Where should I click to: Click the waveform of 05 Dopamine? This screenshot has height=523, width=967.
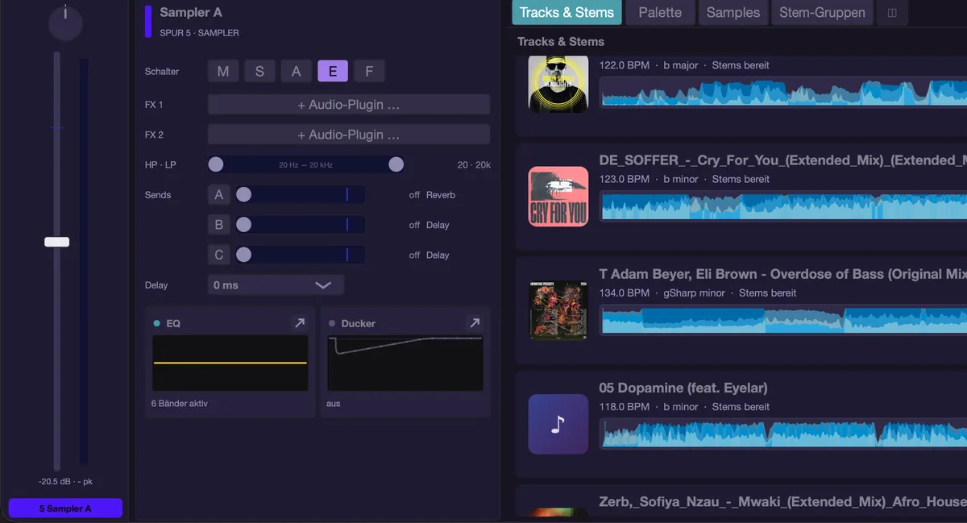click(783, 434)
